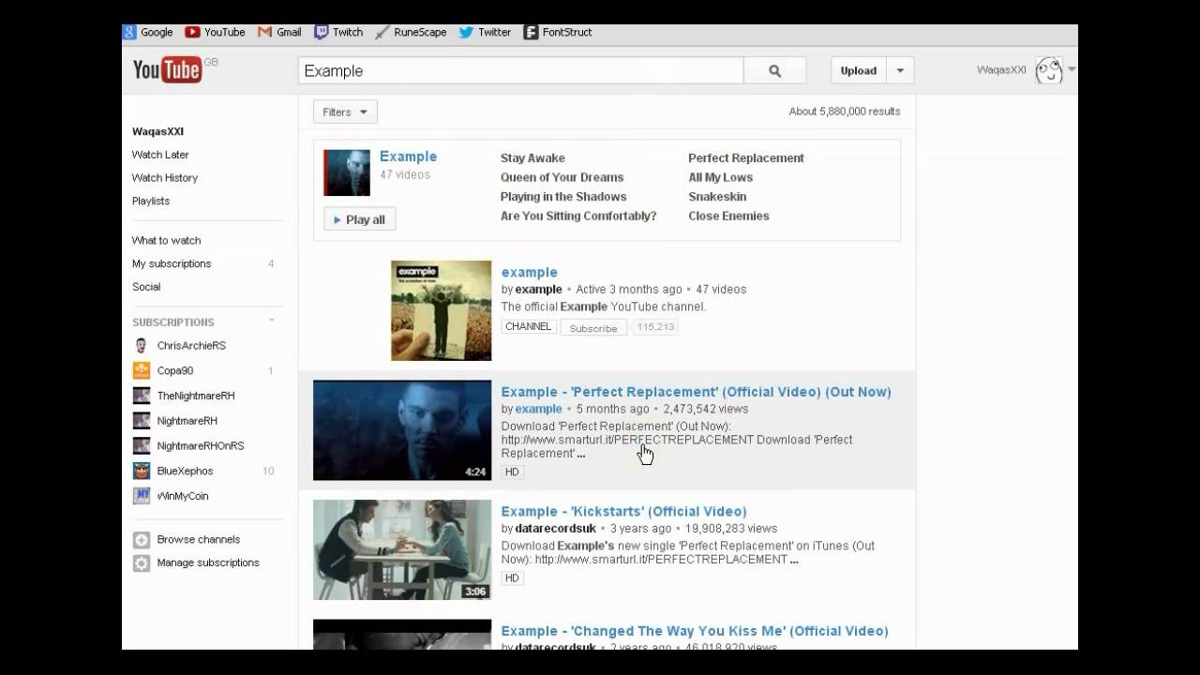The image size is (1200, 675).
Task: Play All My Lows track
Action: coord(721,177)
